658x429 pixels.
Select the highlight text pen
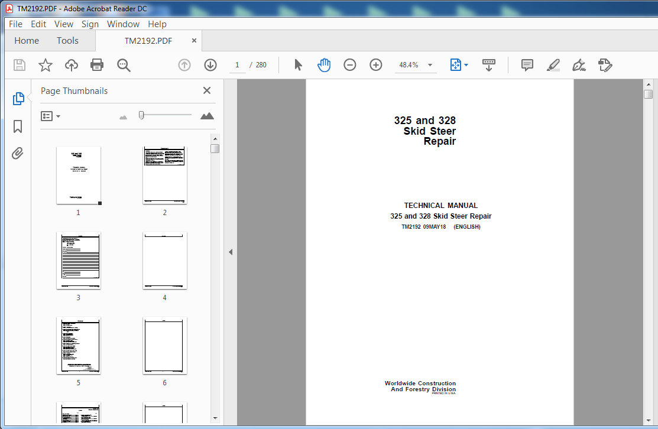(553, 65)
